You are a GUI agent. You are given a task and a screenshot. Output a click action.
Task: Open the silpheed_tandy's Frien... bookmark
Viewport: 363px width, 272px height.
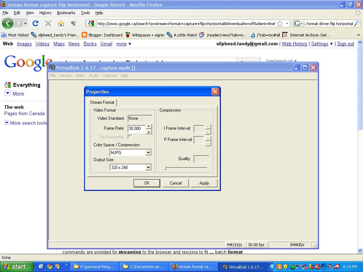coord(55,35)
